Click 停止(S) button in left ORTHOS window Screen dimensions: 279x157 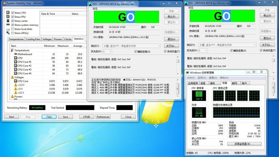coord(171,16)
